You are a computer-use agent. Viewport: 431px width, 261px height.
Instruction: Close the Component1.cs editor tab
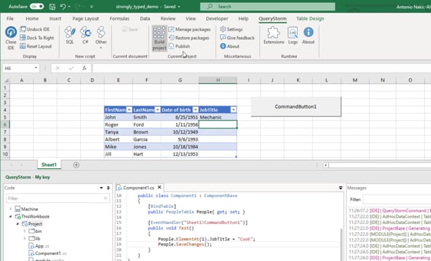point(160,188)
